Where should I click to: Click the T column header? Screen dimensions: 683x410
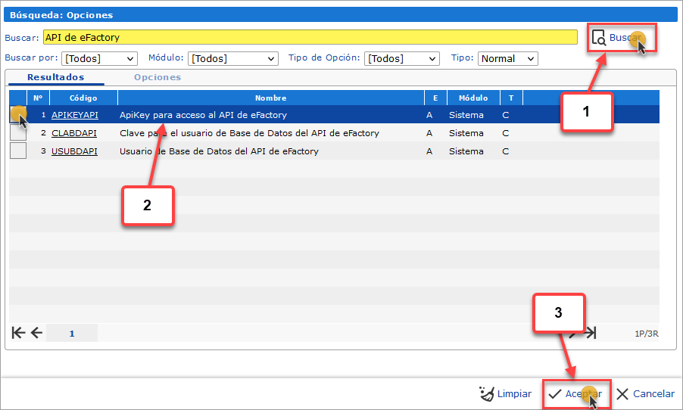coord(511,98)
